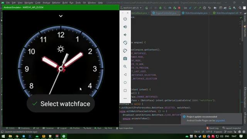The width and height of the screenshot is (247, 139).
Task: Show Git history clock icon
Action: click(x=205, y=8)
